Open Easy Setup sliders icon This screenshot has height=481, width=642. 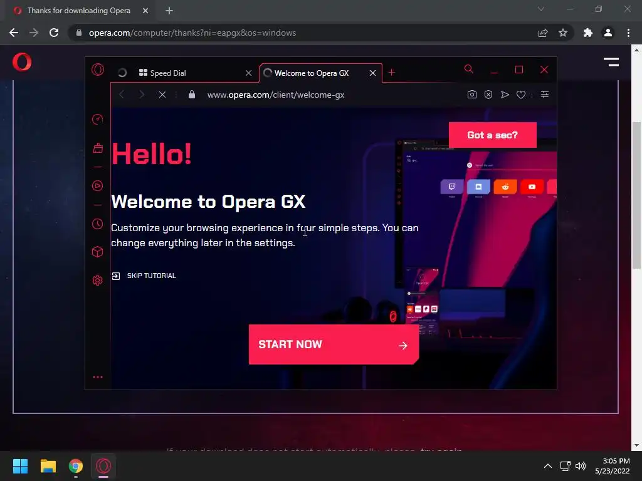click(x=545, y=95)
